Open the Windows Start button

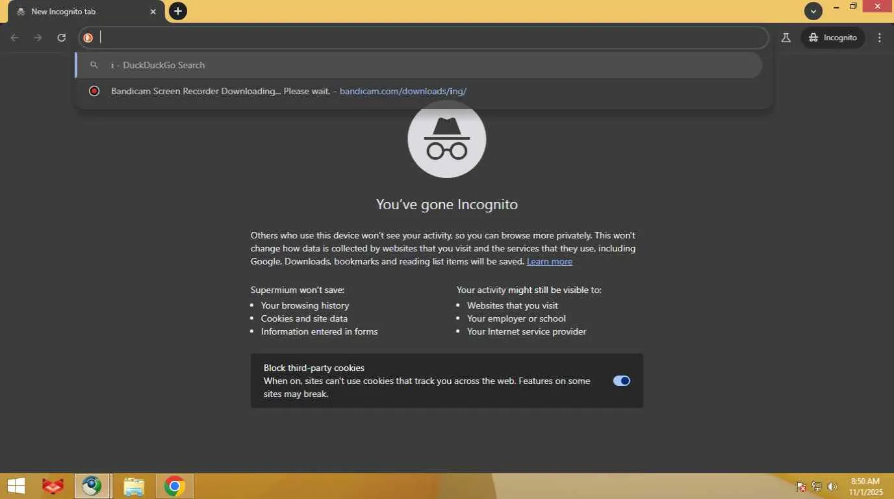coord(16,486)
